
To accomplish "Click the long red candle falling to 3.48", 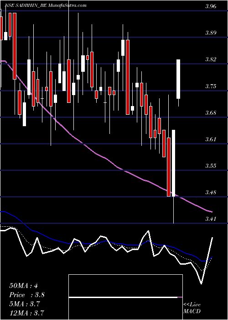I will click(169, 167).
